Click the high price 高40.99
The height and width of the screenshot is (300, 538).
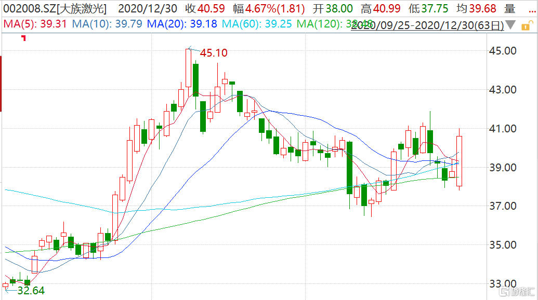(x=380, y=8)
